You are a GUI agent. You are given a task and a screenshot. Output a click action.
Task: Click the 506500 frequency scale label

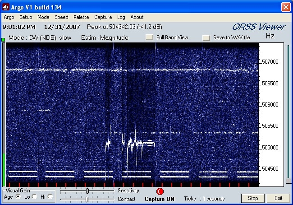click(x=270, y=84)
